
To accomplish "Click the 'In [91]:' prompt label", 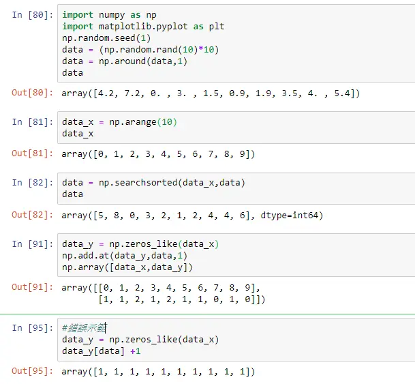I will (33, 244).
